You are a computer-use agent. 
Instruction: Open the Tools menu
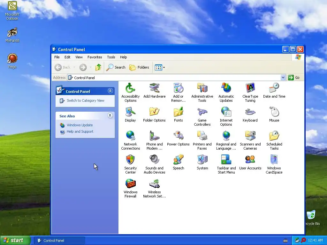(111, 57)
